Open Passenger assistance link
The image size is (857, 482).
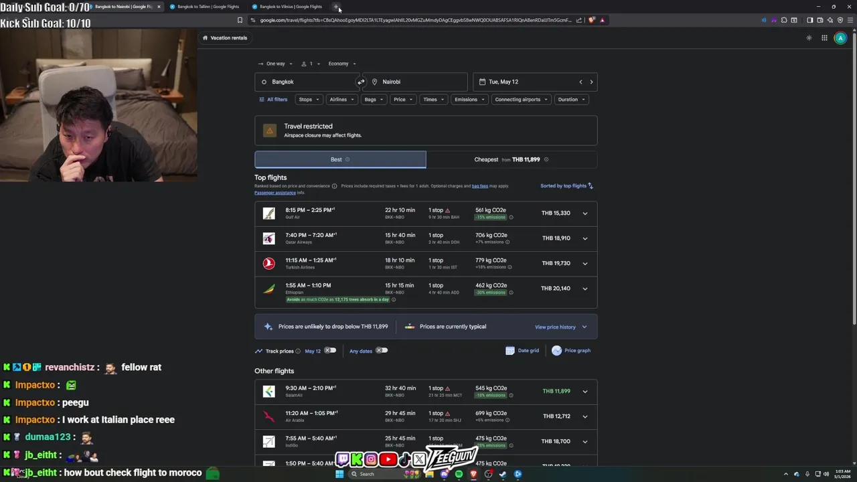tap(275, 193)
